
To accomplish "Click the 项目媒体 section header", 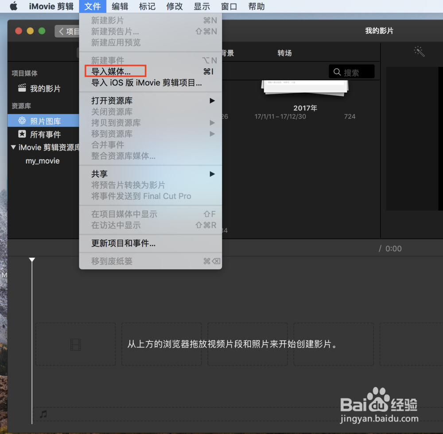I will 24,73.
